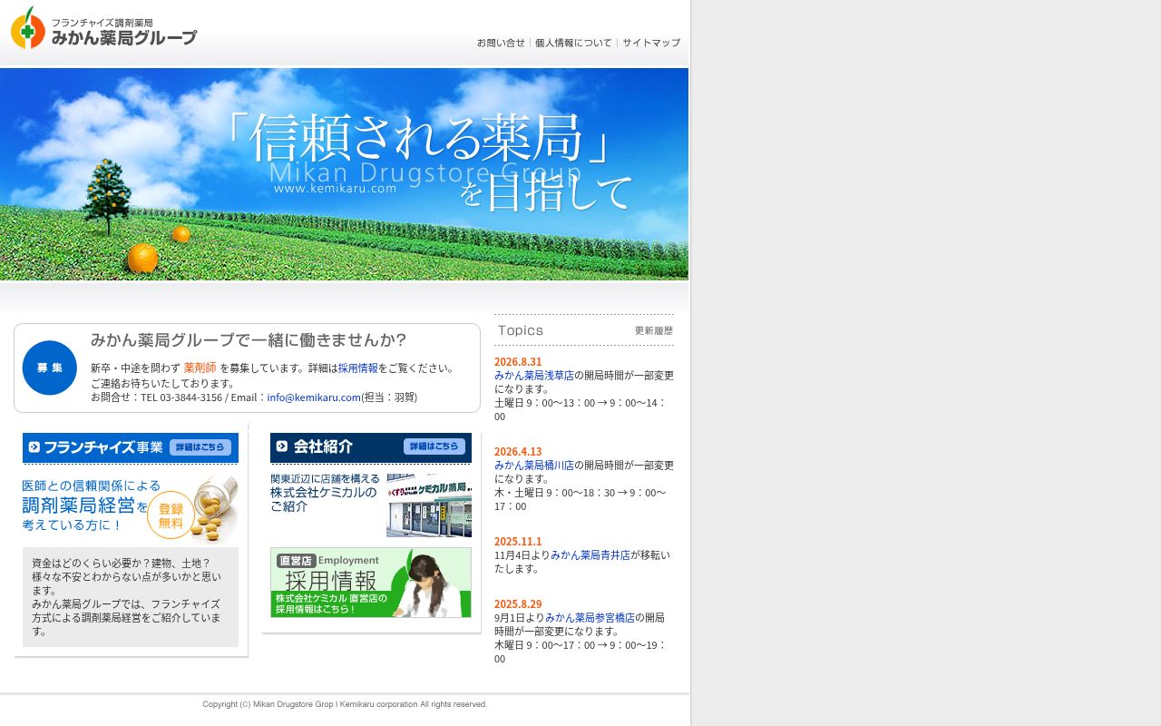Image resolution: width=1161 pixels, height=726 pixels.
Task: Click the 株式会社ケミカルのご紹介 text
Action: point(323,499)
